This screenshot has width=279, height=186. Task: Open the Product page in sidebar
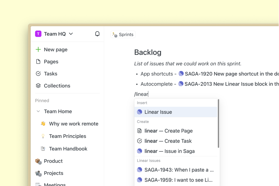pos(53,161)
